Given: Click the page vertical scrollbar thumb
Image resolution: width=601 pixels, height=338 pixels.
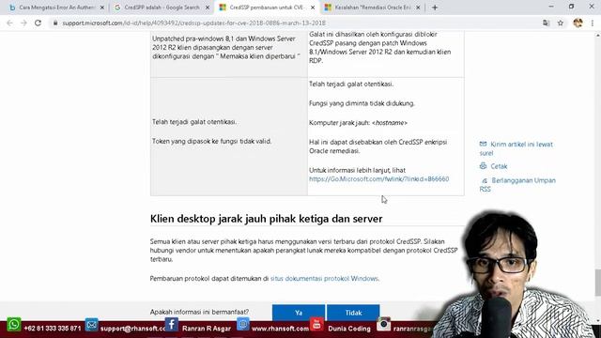Looking at the screenshot, I should (x=597, y=283).
